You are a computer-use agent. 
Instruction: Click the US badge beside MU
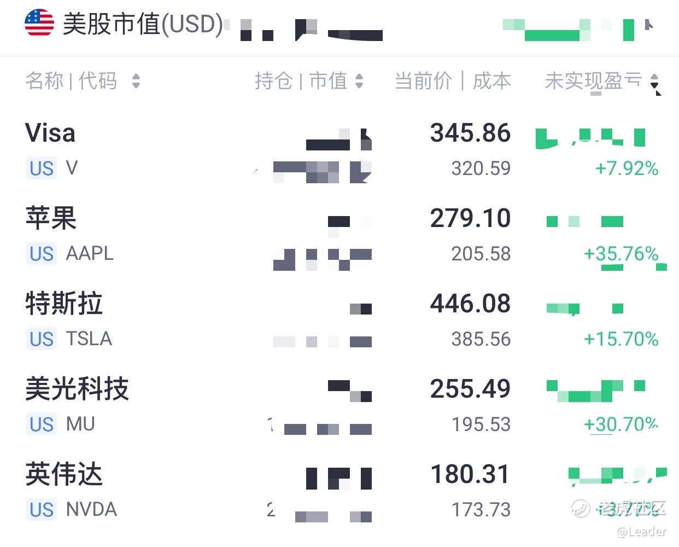[42, 424]
